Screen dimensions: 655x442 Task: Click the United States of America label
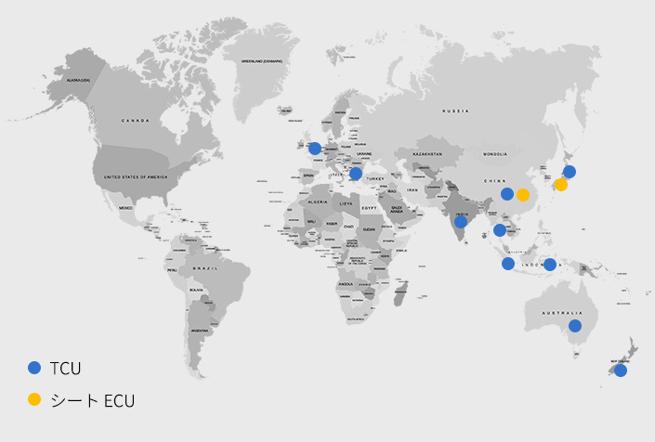[137, 176]
